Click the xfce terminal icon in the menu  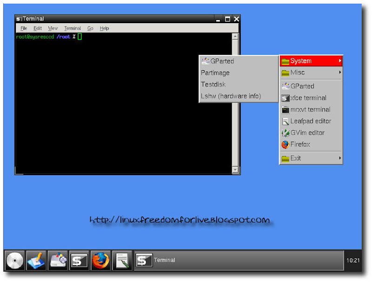pos(286,98)
